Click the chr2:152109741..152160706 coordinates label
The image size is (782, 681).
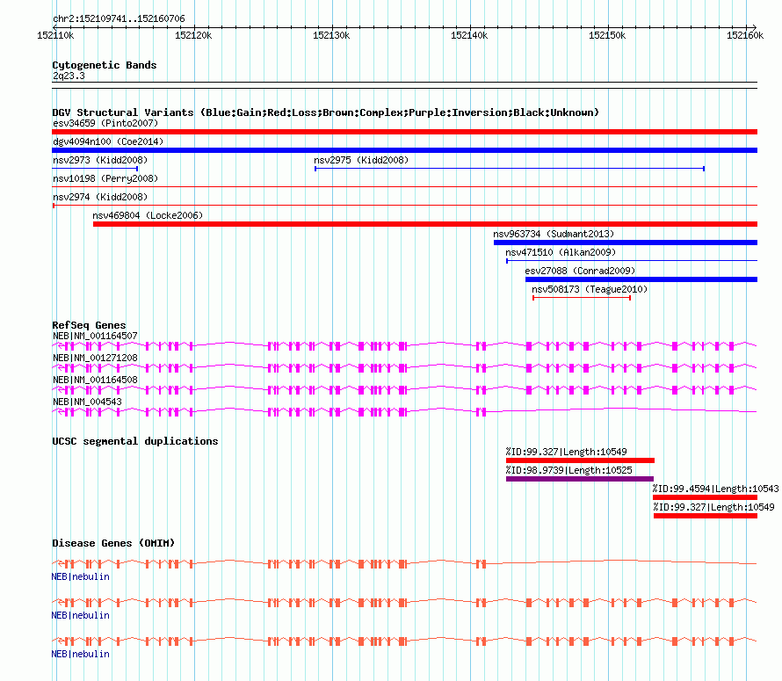click(119, 19)
